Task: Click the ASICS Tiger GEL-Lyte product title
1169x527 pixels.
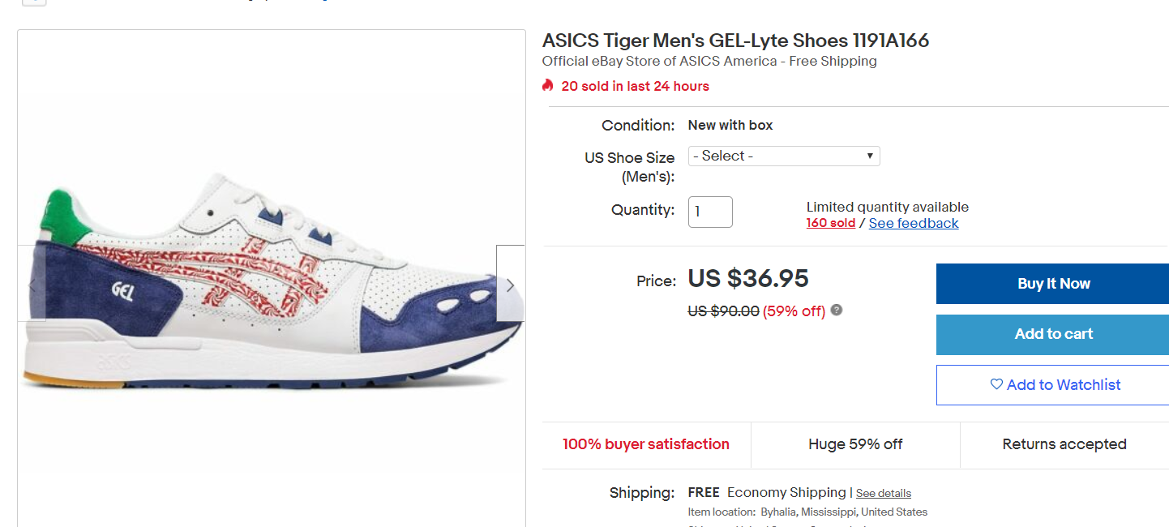Action: [x=735, y=41]
